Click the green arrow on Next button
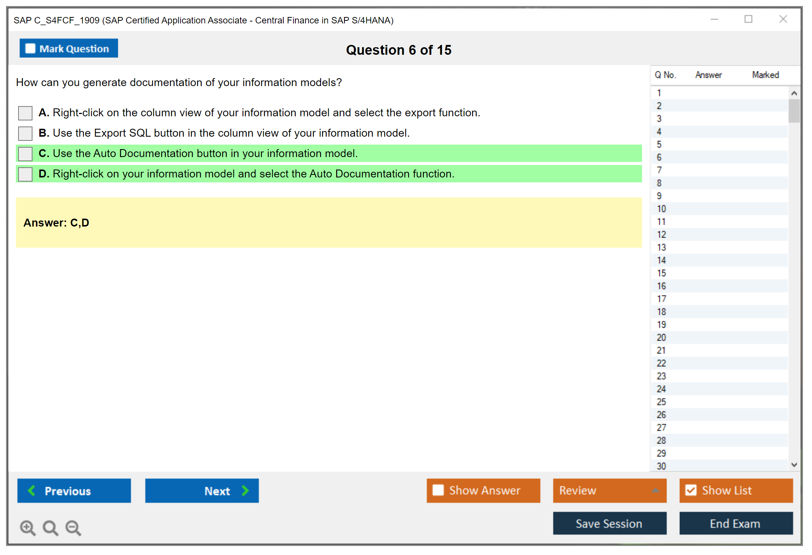Screen dimensions: 812x555 click(x=245, y=491)
